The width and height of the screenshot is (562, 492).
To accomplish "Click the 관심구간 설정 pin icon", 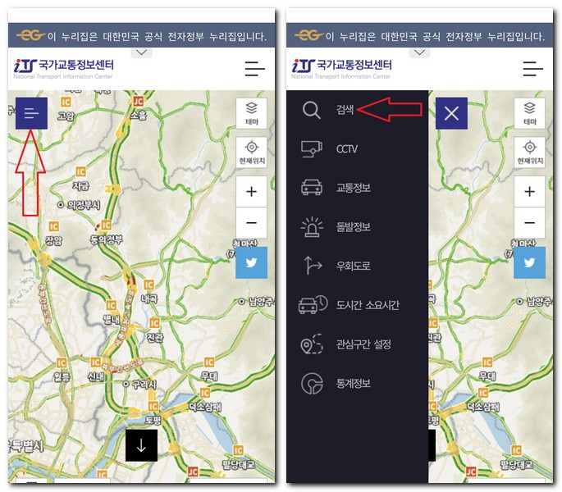I will tap(312, 344).
